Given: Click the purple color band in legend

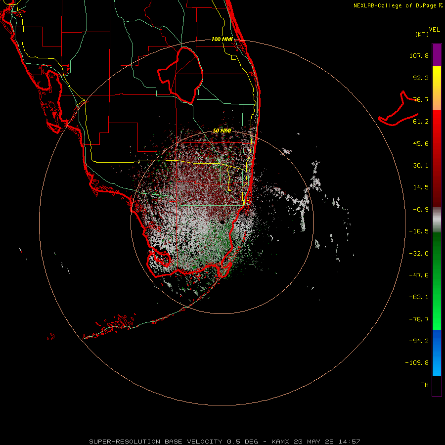Looking at the screenshot, I should tap(437, 55).
